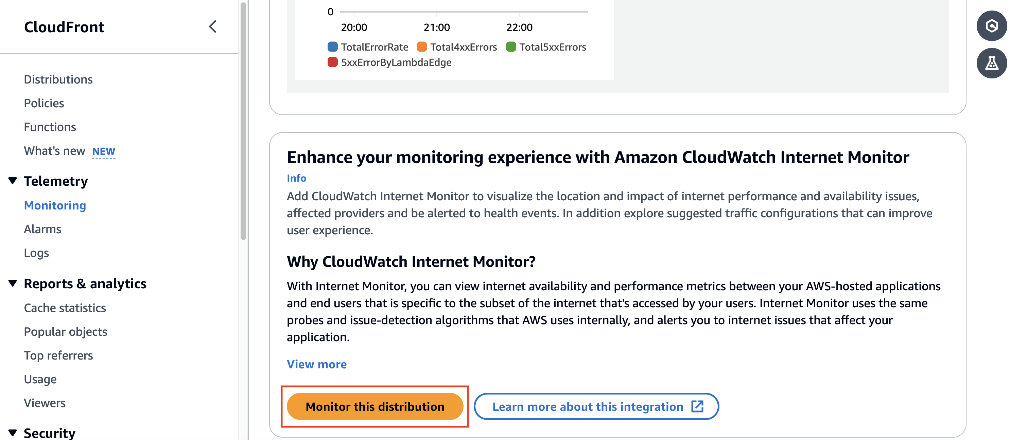Click Monitor this distribution
This screenshot has width=1010, height=440.
375,406
